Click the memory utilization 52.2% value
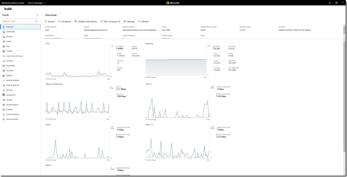The width and height of the screenshot is (347, 177). coord(217,49)
